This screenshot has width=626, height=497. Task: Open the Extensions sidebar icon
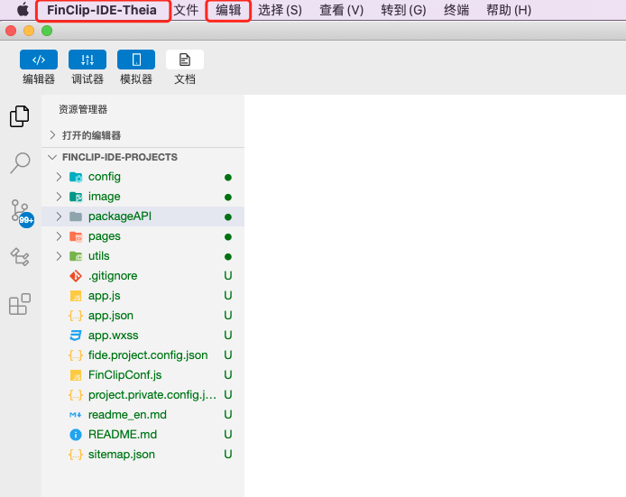[x=20, y=304]
